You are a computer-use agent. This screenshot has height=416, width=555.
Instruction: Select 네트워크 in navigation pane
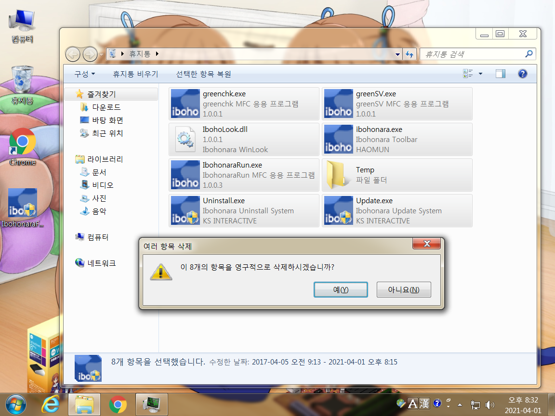pyautogui.click(x=102, y=263)
